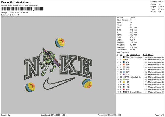Click the Nike swoosh outline in the preview
Image resolution: width=165 pixels, height=117 pixels.
(x=59, y=83)
